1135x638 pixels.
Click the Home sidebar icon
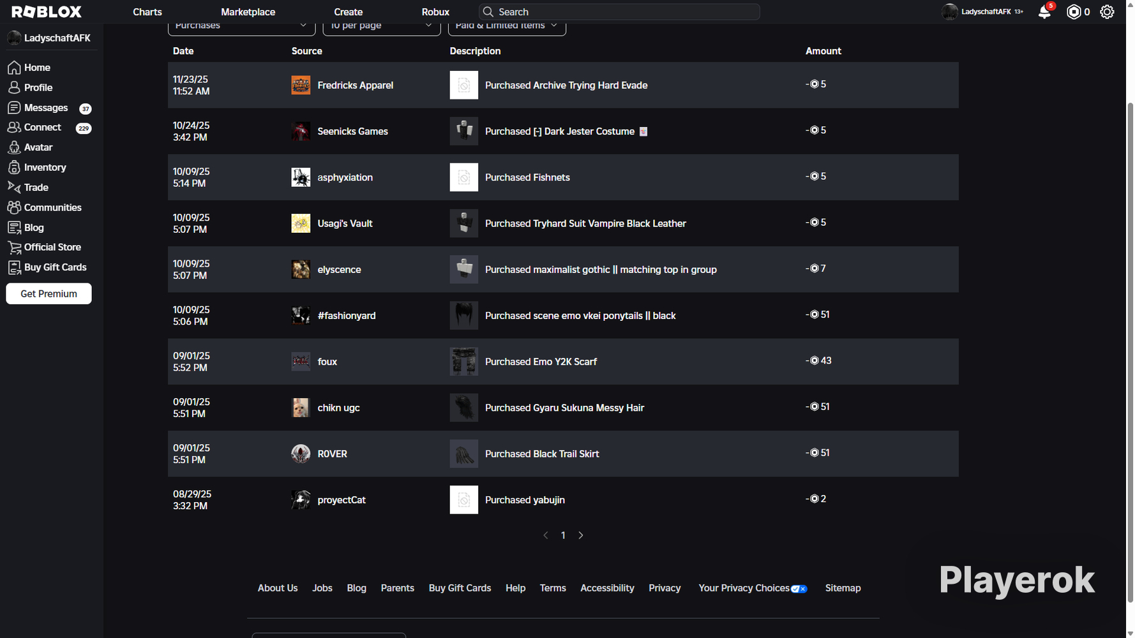(14, 68)
